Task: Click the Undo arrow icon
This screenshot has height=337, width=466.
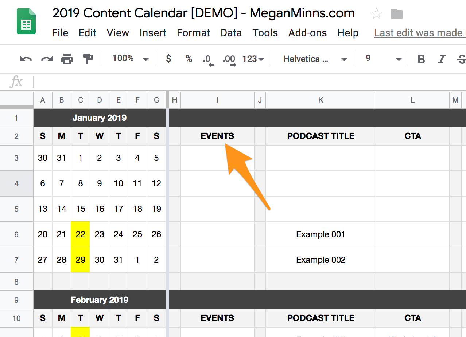Action: pyautogui.click(x=26, y=59)
